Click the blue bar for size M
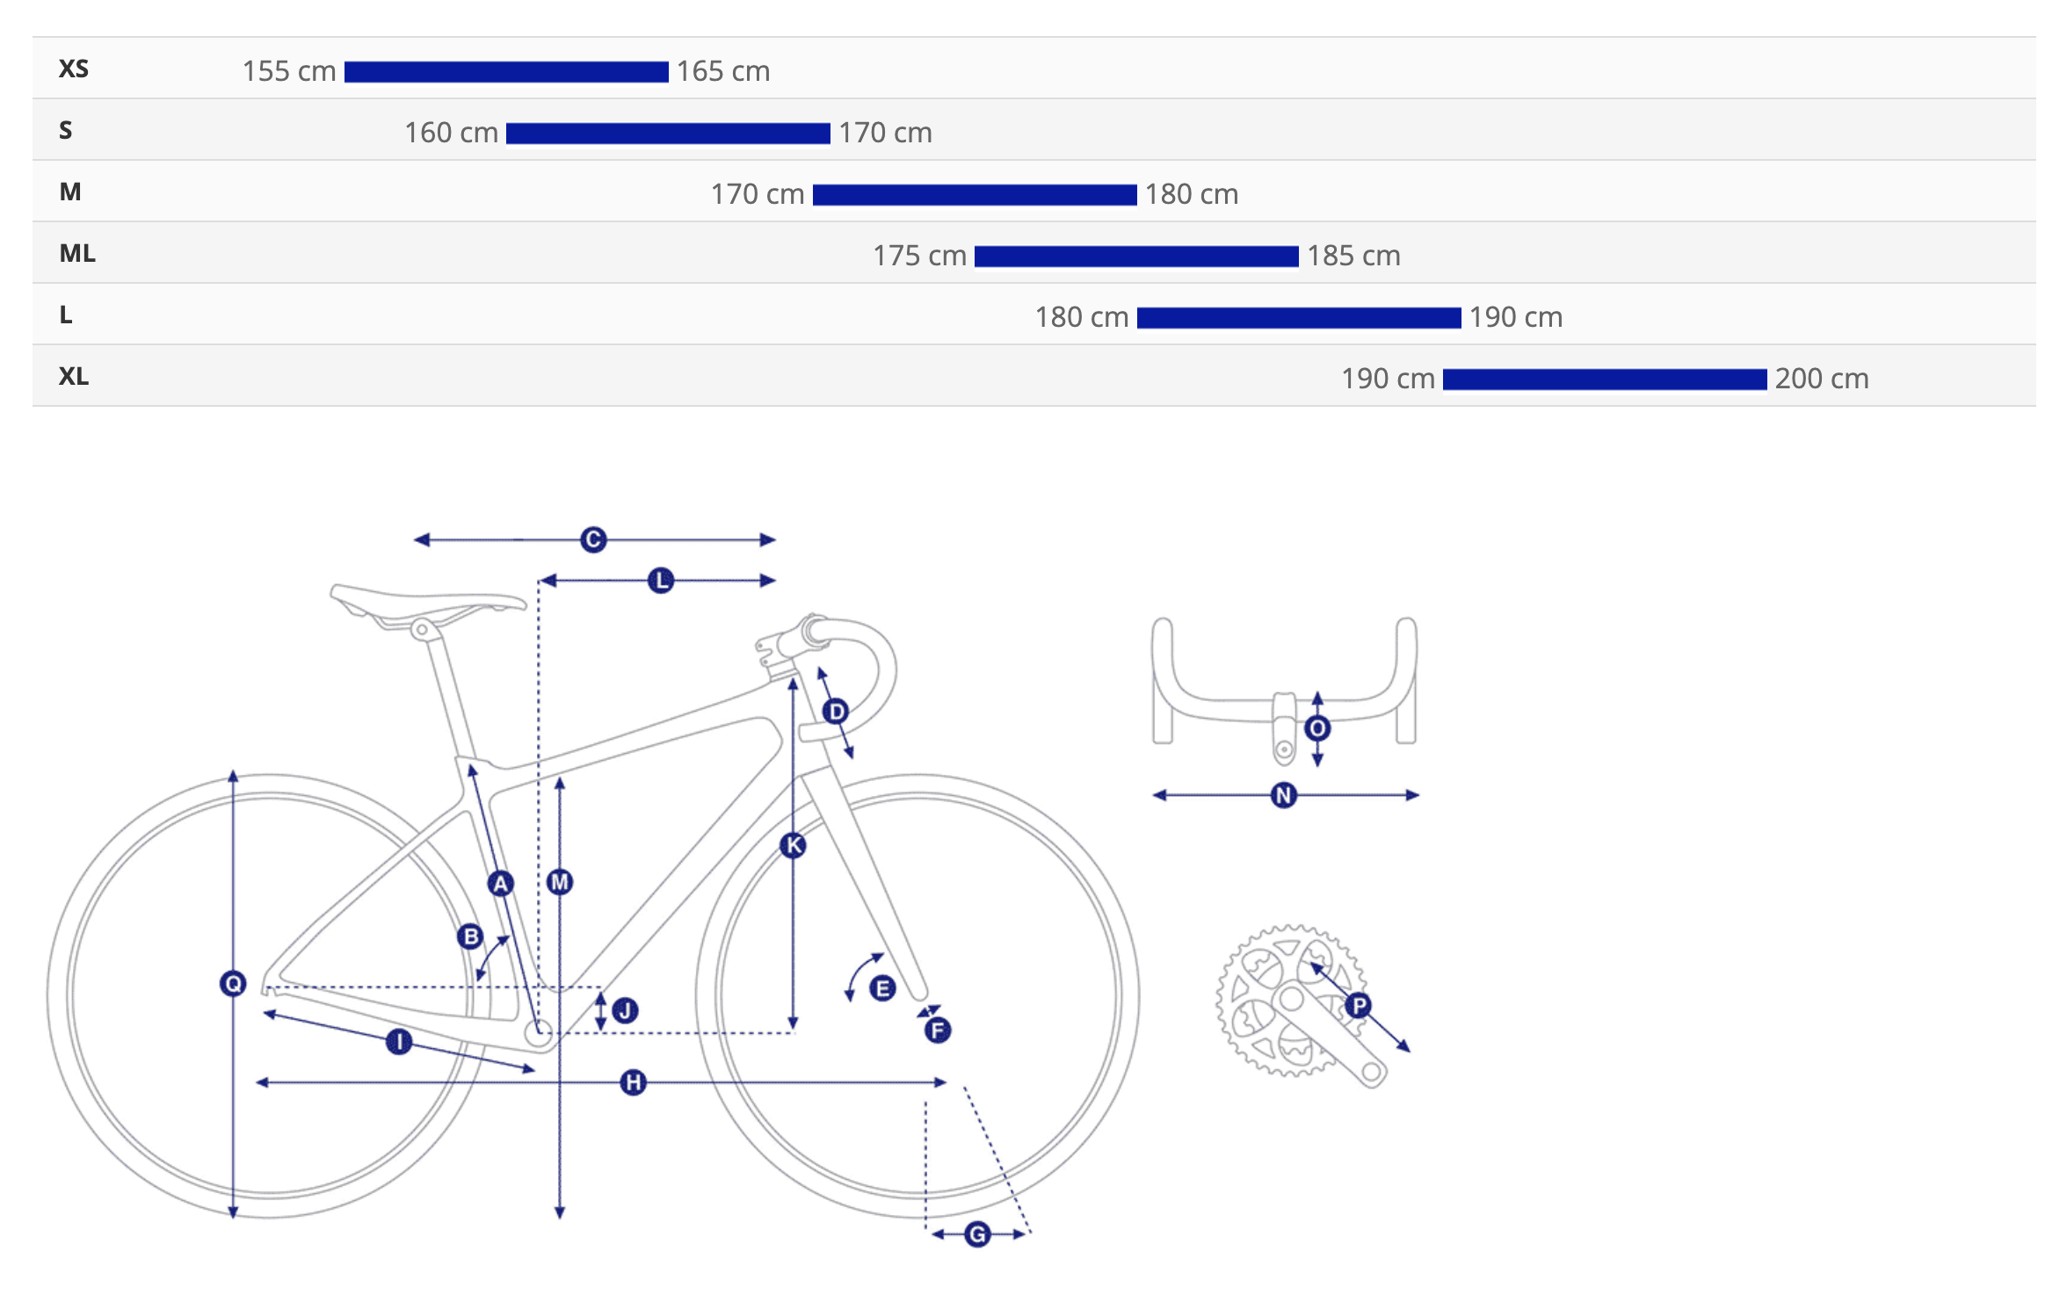Viewport: 2067px width, 1309px height. [975, 195]
